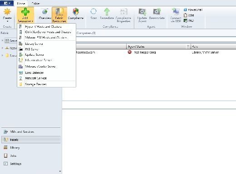Expand the Servers tree node

[2, 40]
